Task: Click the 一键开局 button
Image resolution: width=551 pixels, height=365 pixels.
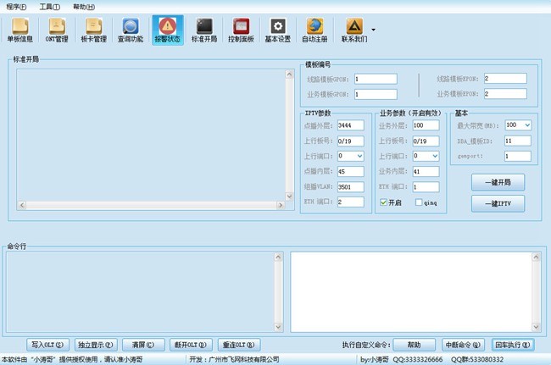Action: tap(498, 182)
